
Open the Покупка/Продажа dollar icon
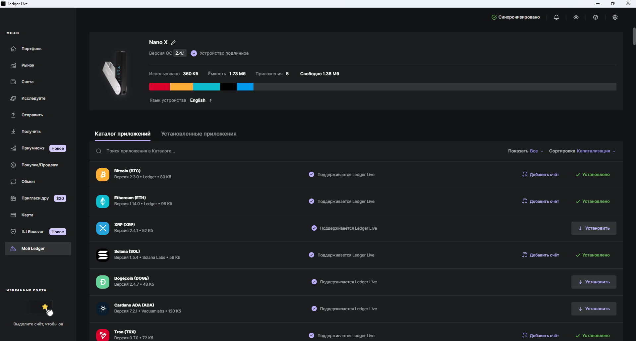tap(13, 165)
